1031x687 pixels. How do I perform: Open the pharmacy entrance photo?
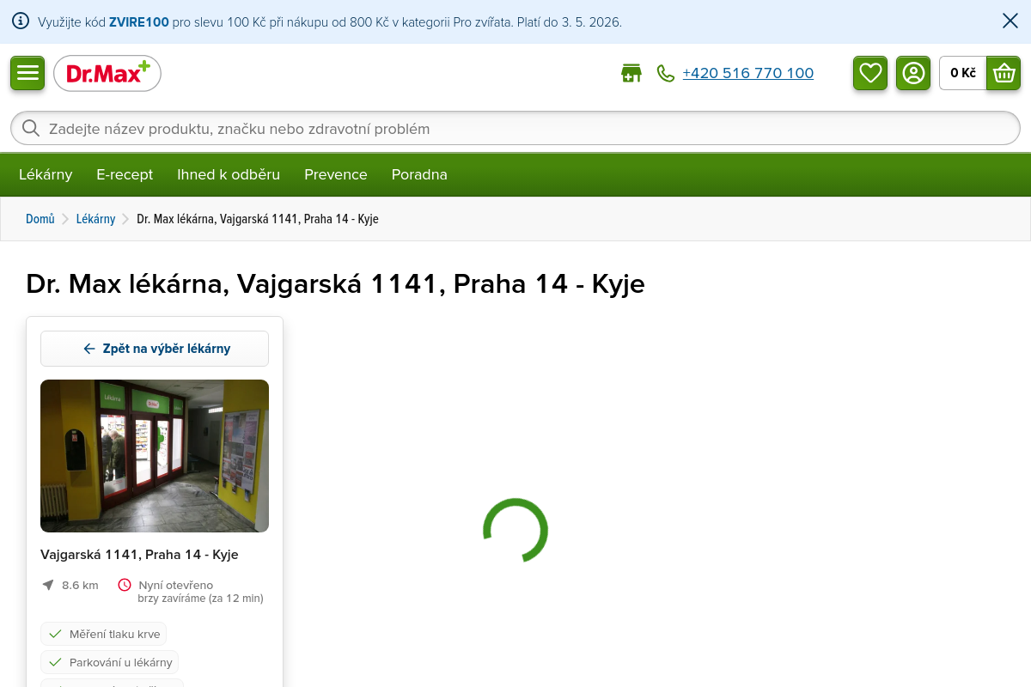[155, 456]
